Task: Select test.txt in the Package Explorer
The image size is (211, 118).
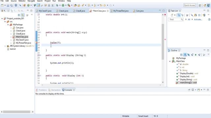Action: pyautogui.click(x=13, y=49)
